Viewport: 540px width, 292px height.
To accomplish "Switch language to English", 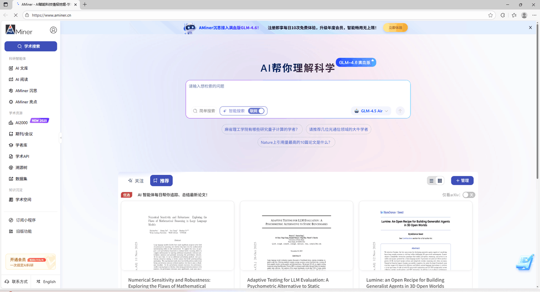I will (x=46, y=281).
